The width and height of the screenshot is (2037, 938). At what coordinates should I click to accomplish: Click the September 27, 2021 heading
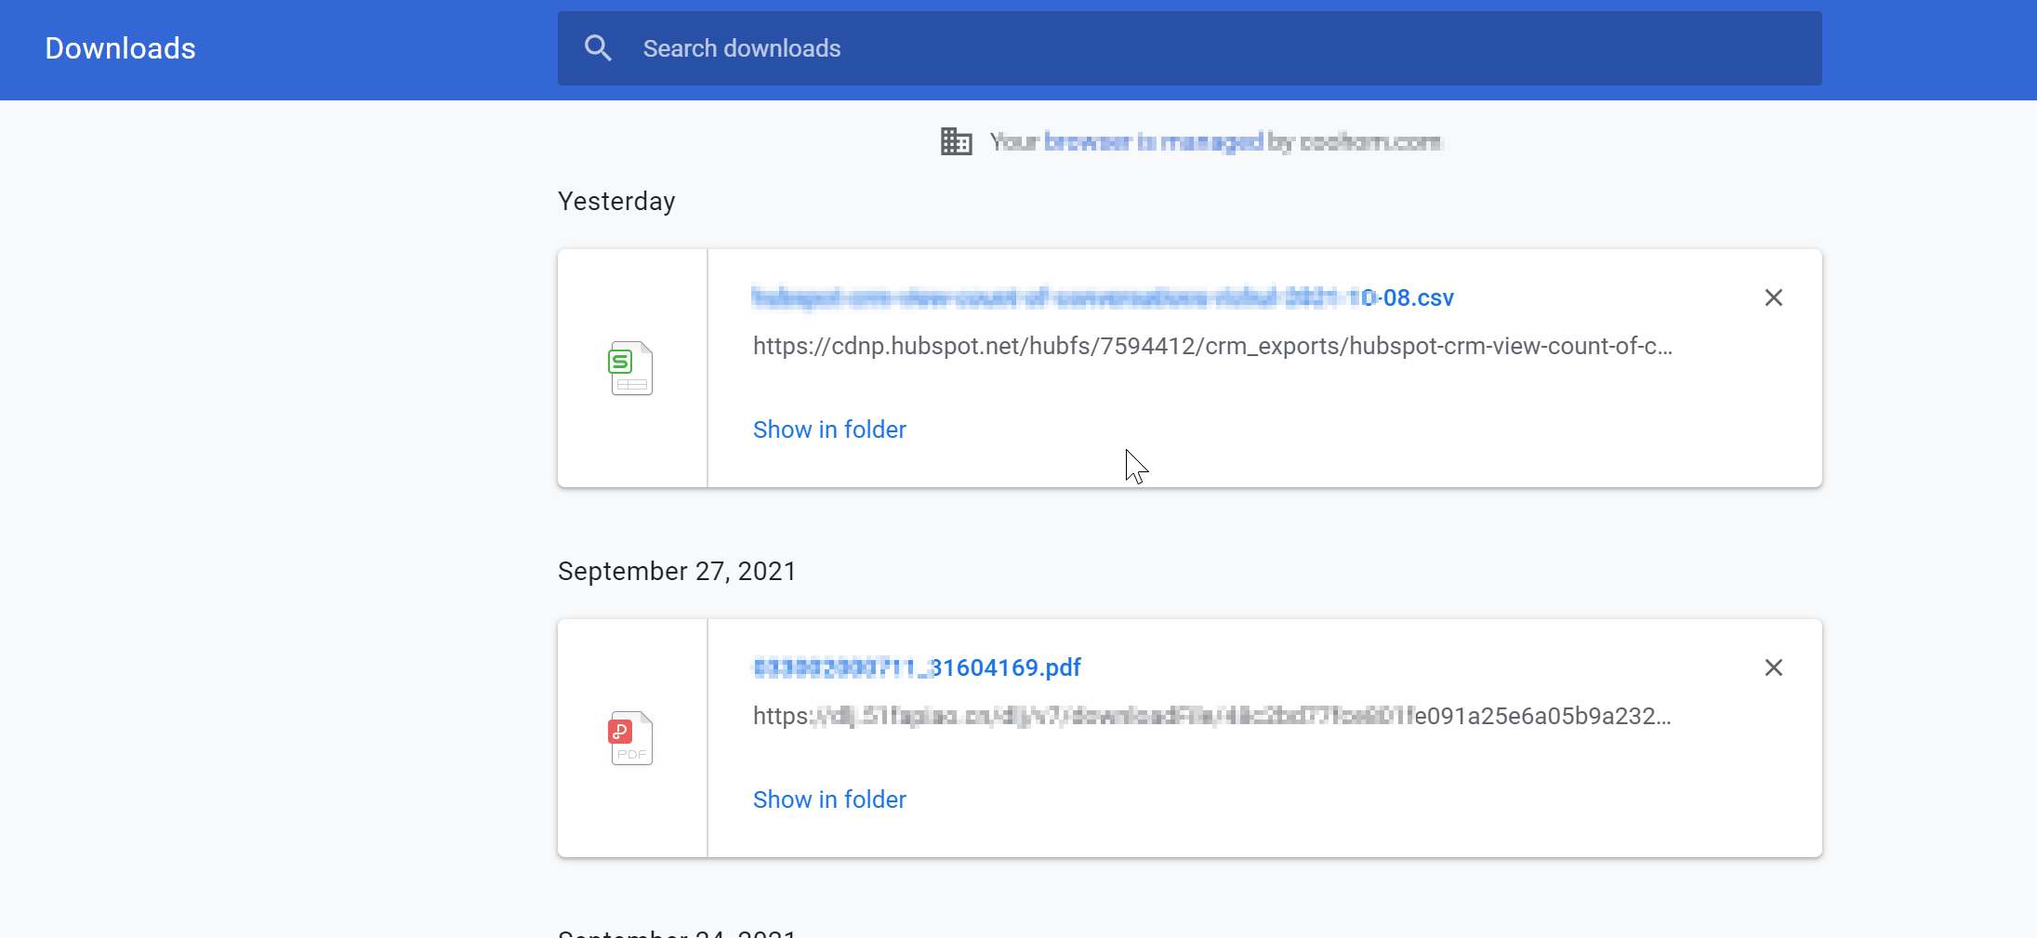[677, 571]
